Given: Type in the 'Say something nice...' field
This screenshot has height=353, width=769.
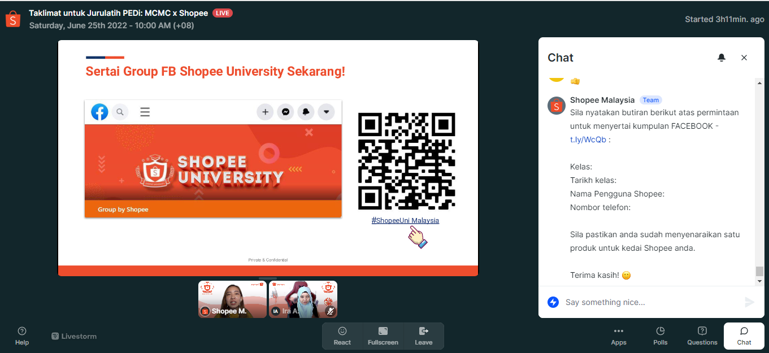Looking at the screenshot, I should (651, 302).
